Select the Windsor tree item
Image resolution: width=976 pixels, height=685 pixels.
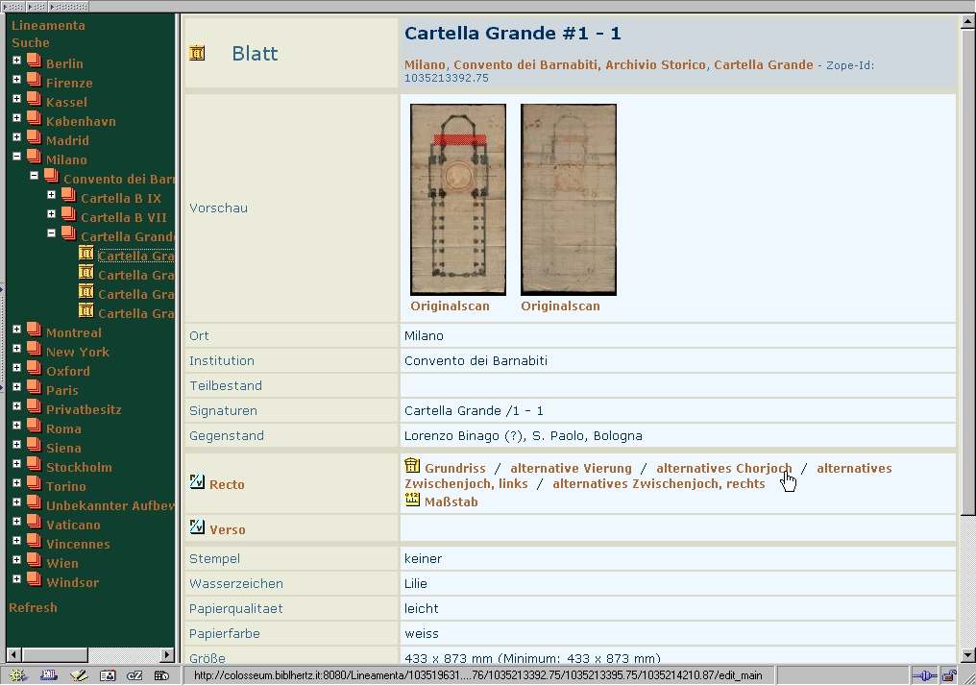[72, 582]
